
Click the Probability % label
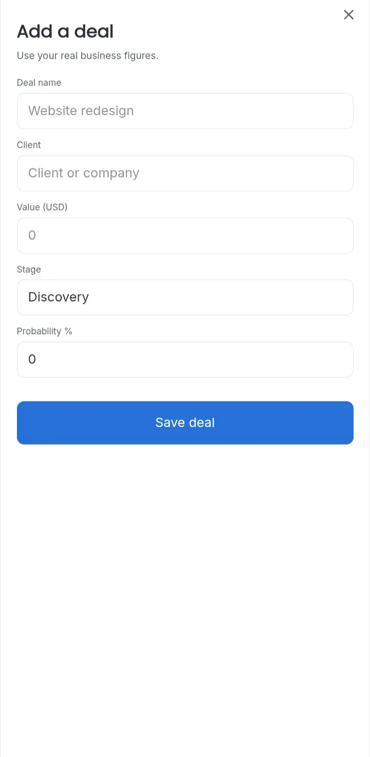pyautogui.click(x=45, y=331)
